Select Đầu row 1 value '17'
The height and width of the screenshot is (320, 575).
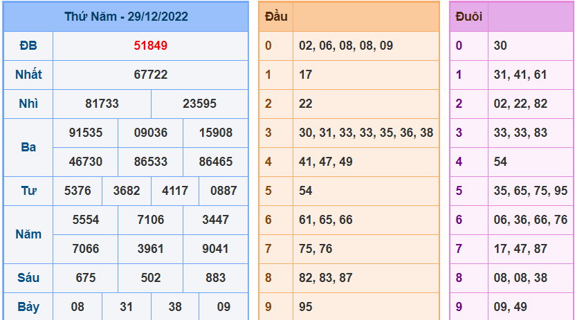[305, 75]
